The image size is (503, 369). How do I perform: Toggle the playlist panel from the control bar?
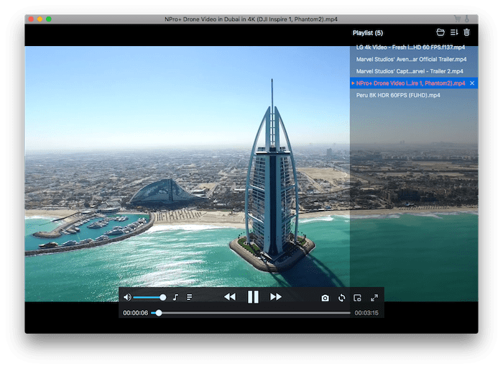[190, 297]
